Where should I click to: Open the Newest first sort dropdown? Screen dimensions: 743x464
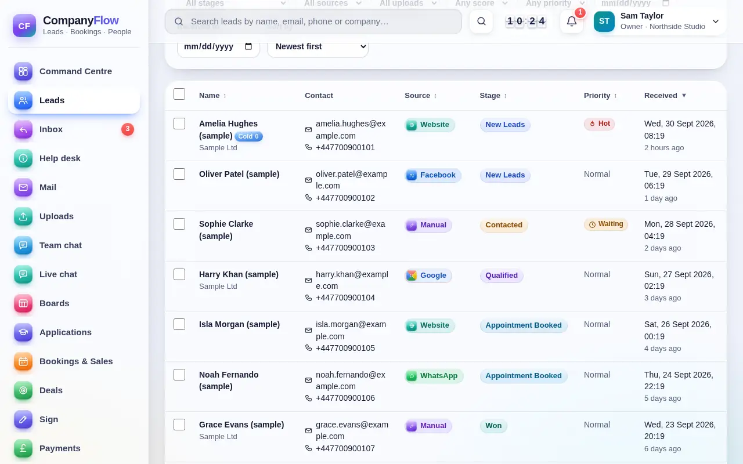[x=318, y=46]
